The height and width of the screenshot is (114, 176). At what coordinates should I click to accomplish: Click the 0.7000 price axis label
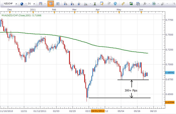169,64
